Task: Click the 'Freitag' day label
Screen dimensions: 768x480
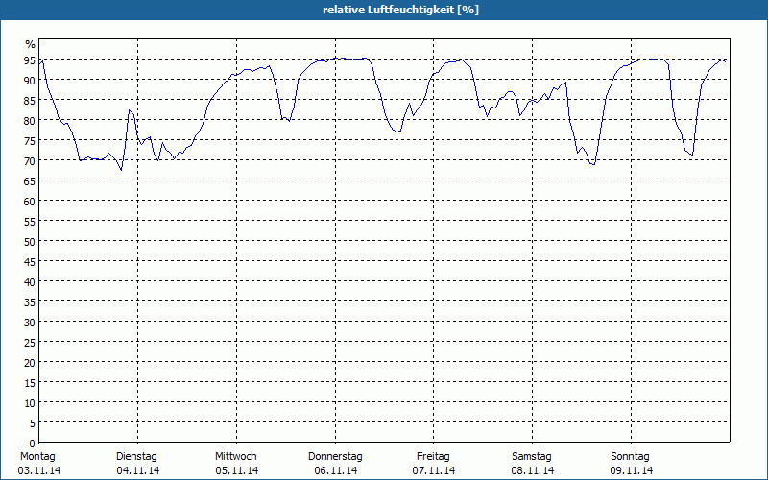Action: pyautogui.click(x=434, y=457)
